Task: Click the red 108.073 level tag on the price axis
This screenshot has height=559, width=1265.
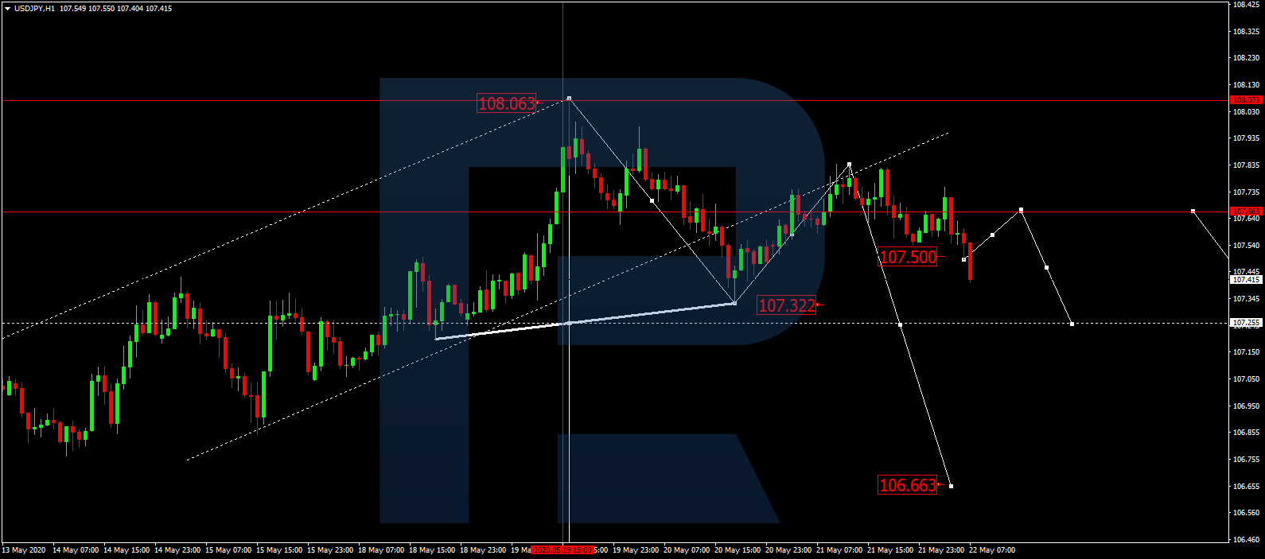Action: 1246,100
